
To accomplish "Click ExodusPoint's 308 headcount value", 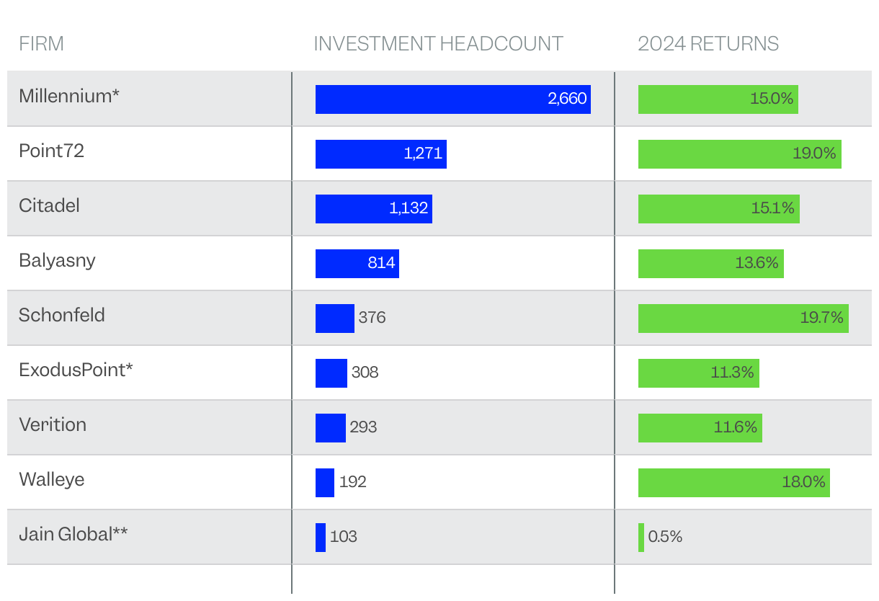I will [365, 373].
